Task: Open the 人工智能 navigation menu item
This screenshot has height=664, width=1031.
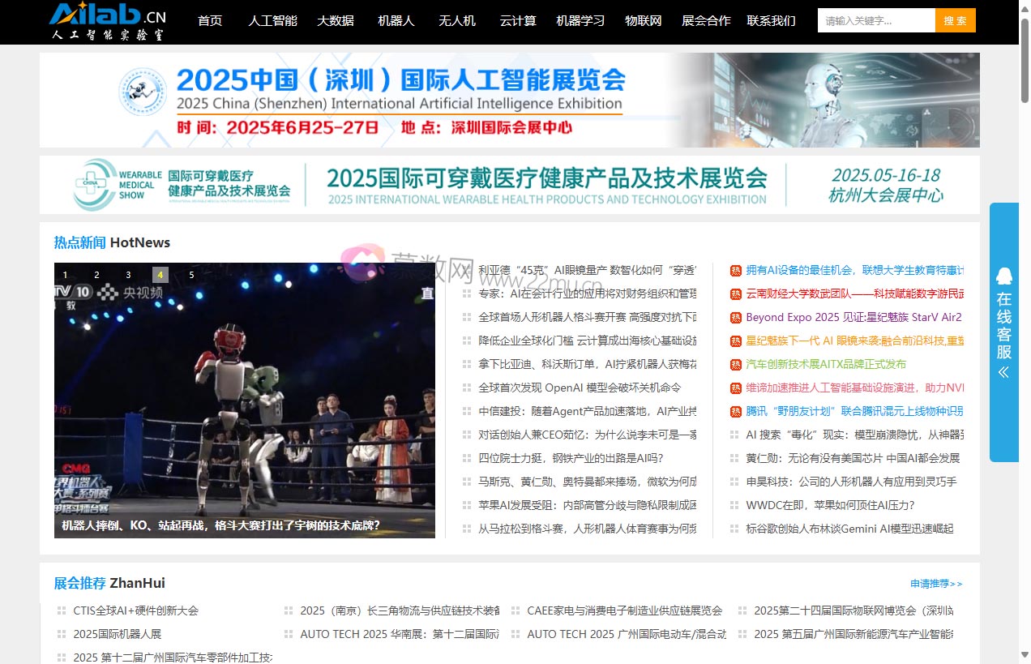Action: [x=272, y=21]
